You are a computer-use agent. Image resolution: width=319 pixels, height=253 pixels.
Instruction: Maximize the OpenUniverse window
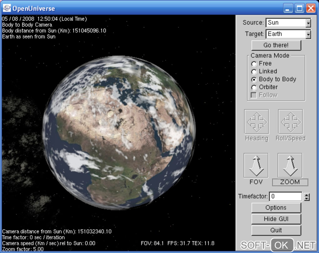click(x=299, y=8)
